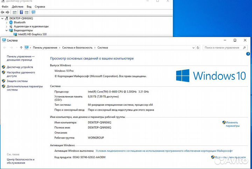
Task: Click Изменить ключ продукта link
Action: pos(230,157)
